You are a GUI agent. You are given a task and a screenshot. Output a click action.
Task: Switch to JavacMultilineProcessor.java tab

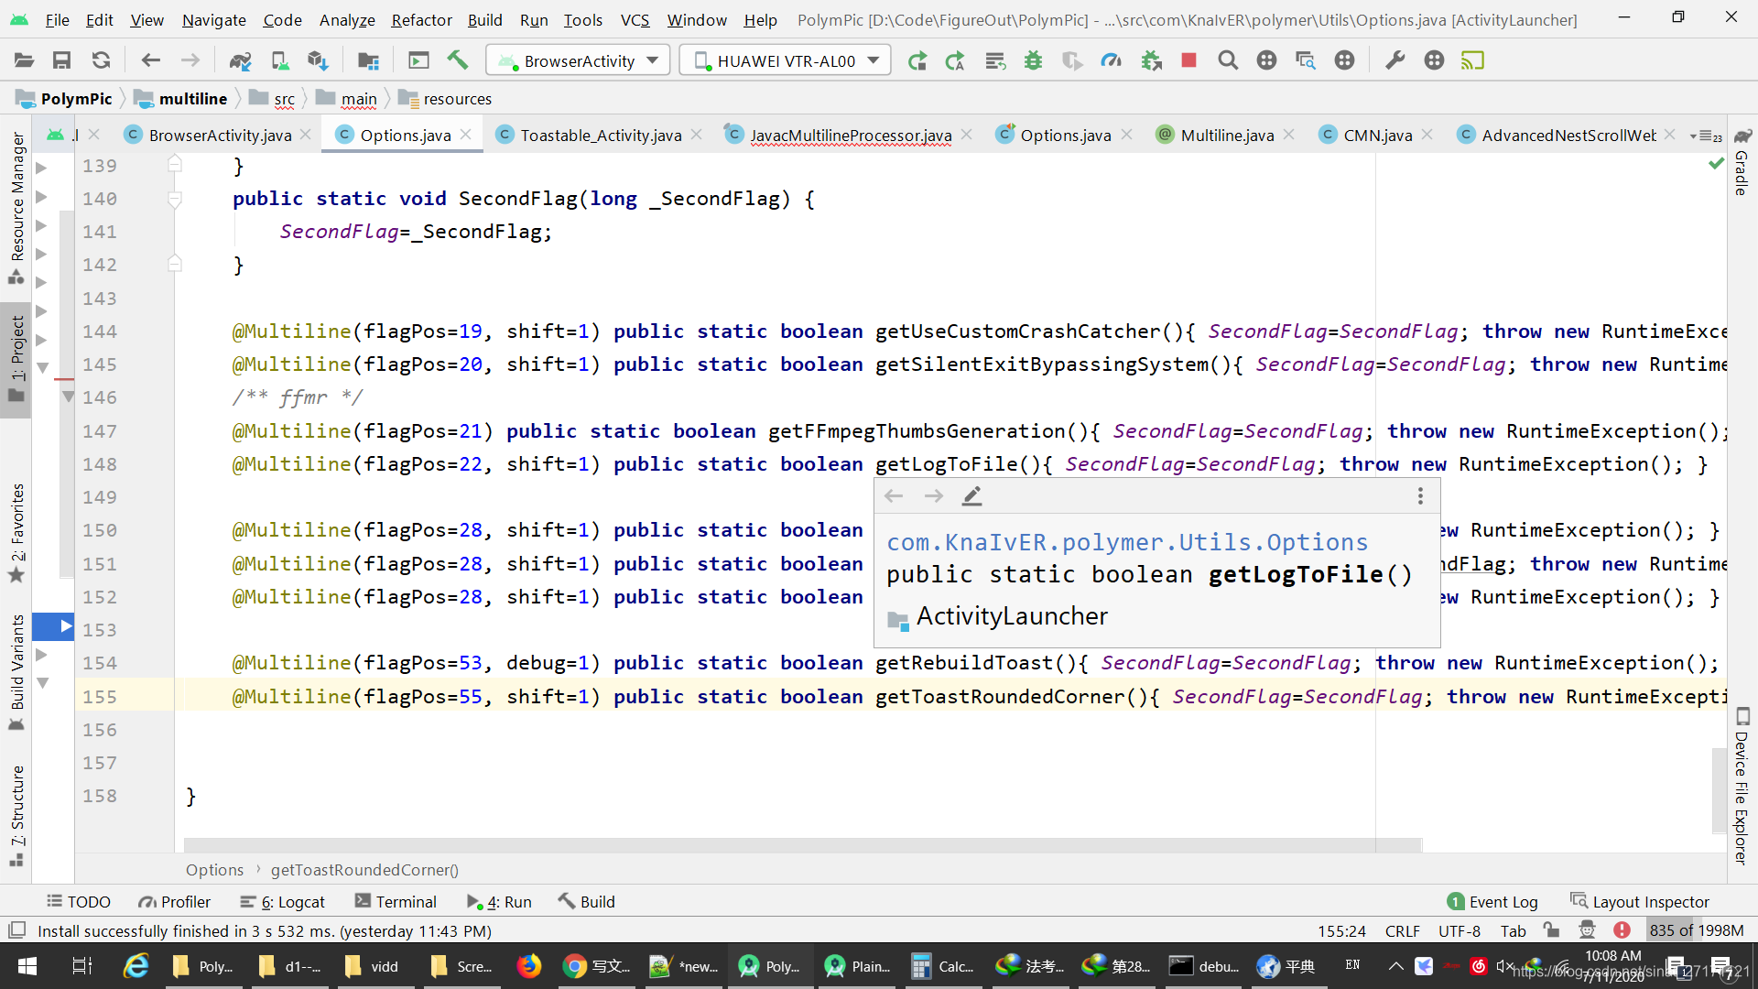[850, 135]
